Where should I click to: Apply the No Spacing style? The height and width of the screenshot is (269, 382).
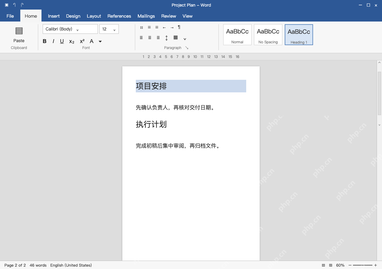[x=268, y=35]
